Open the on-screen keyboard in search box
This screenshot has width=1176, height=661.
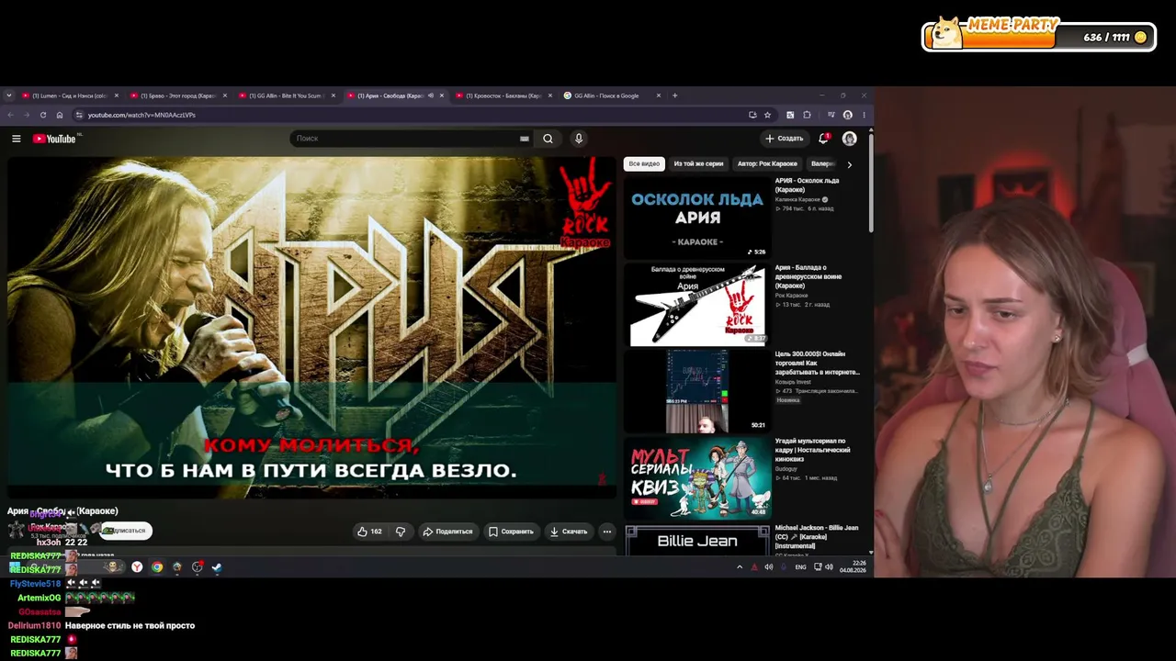525,139
